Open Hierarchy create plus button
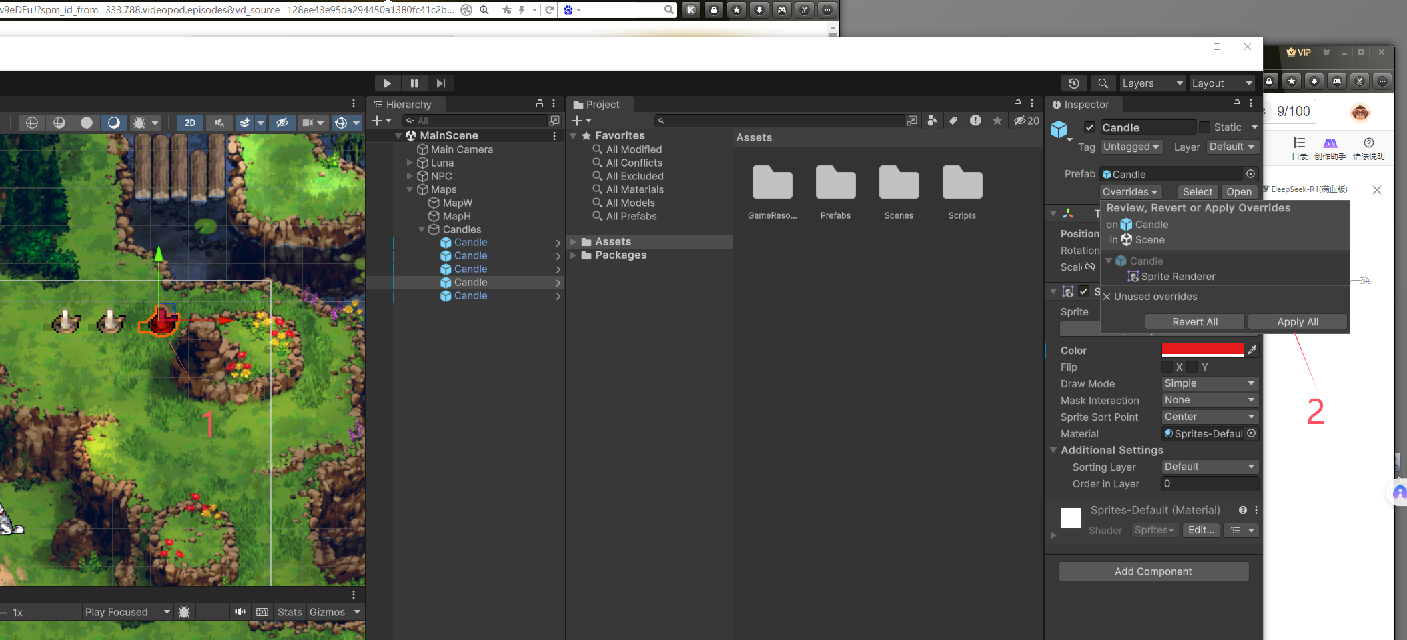The height and width of the screenshot is (640, 1407). (381, 121)
